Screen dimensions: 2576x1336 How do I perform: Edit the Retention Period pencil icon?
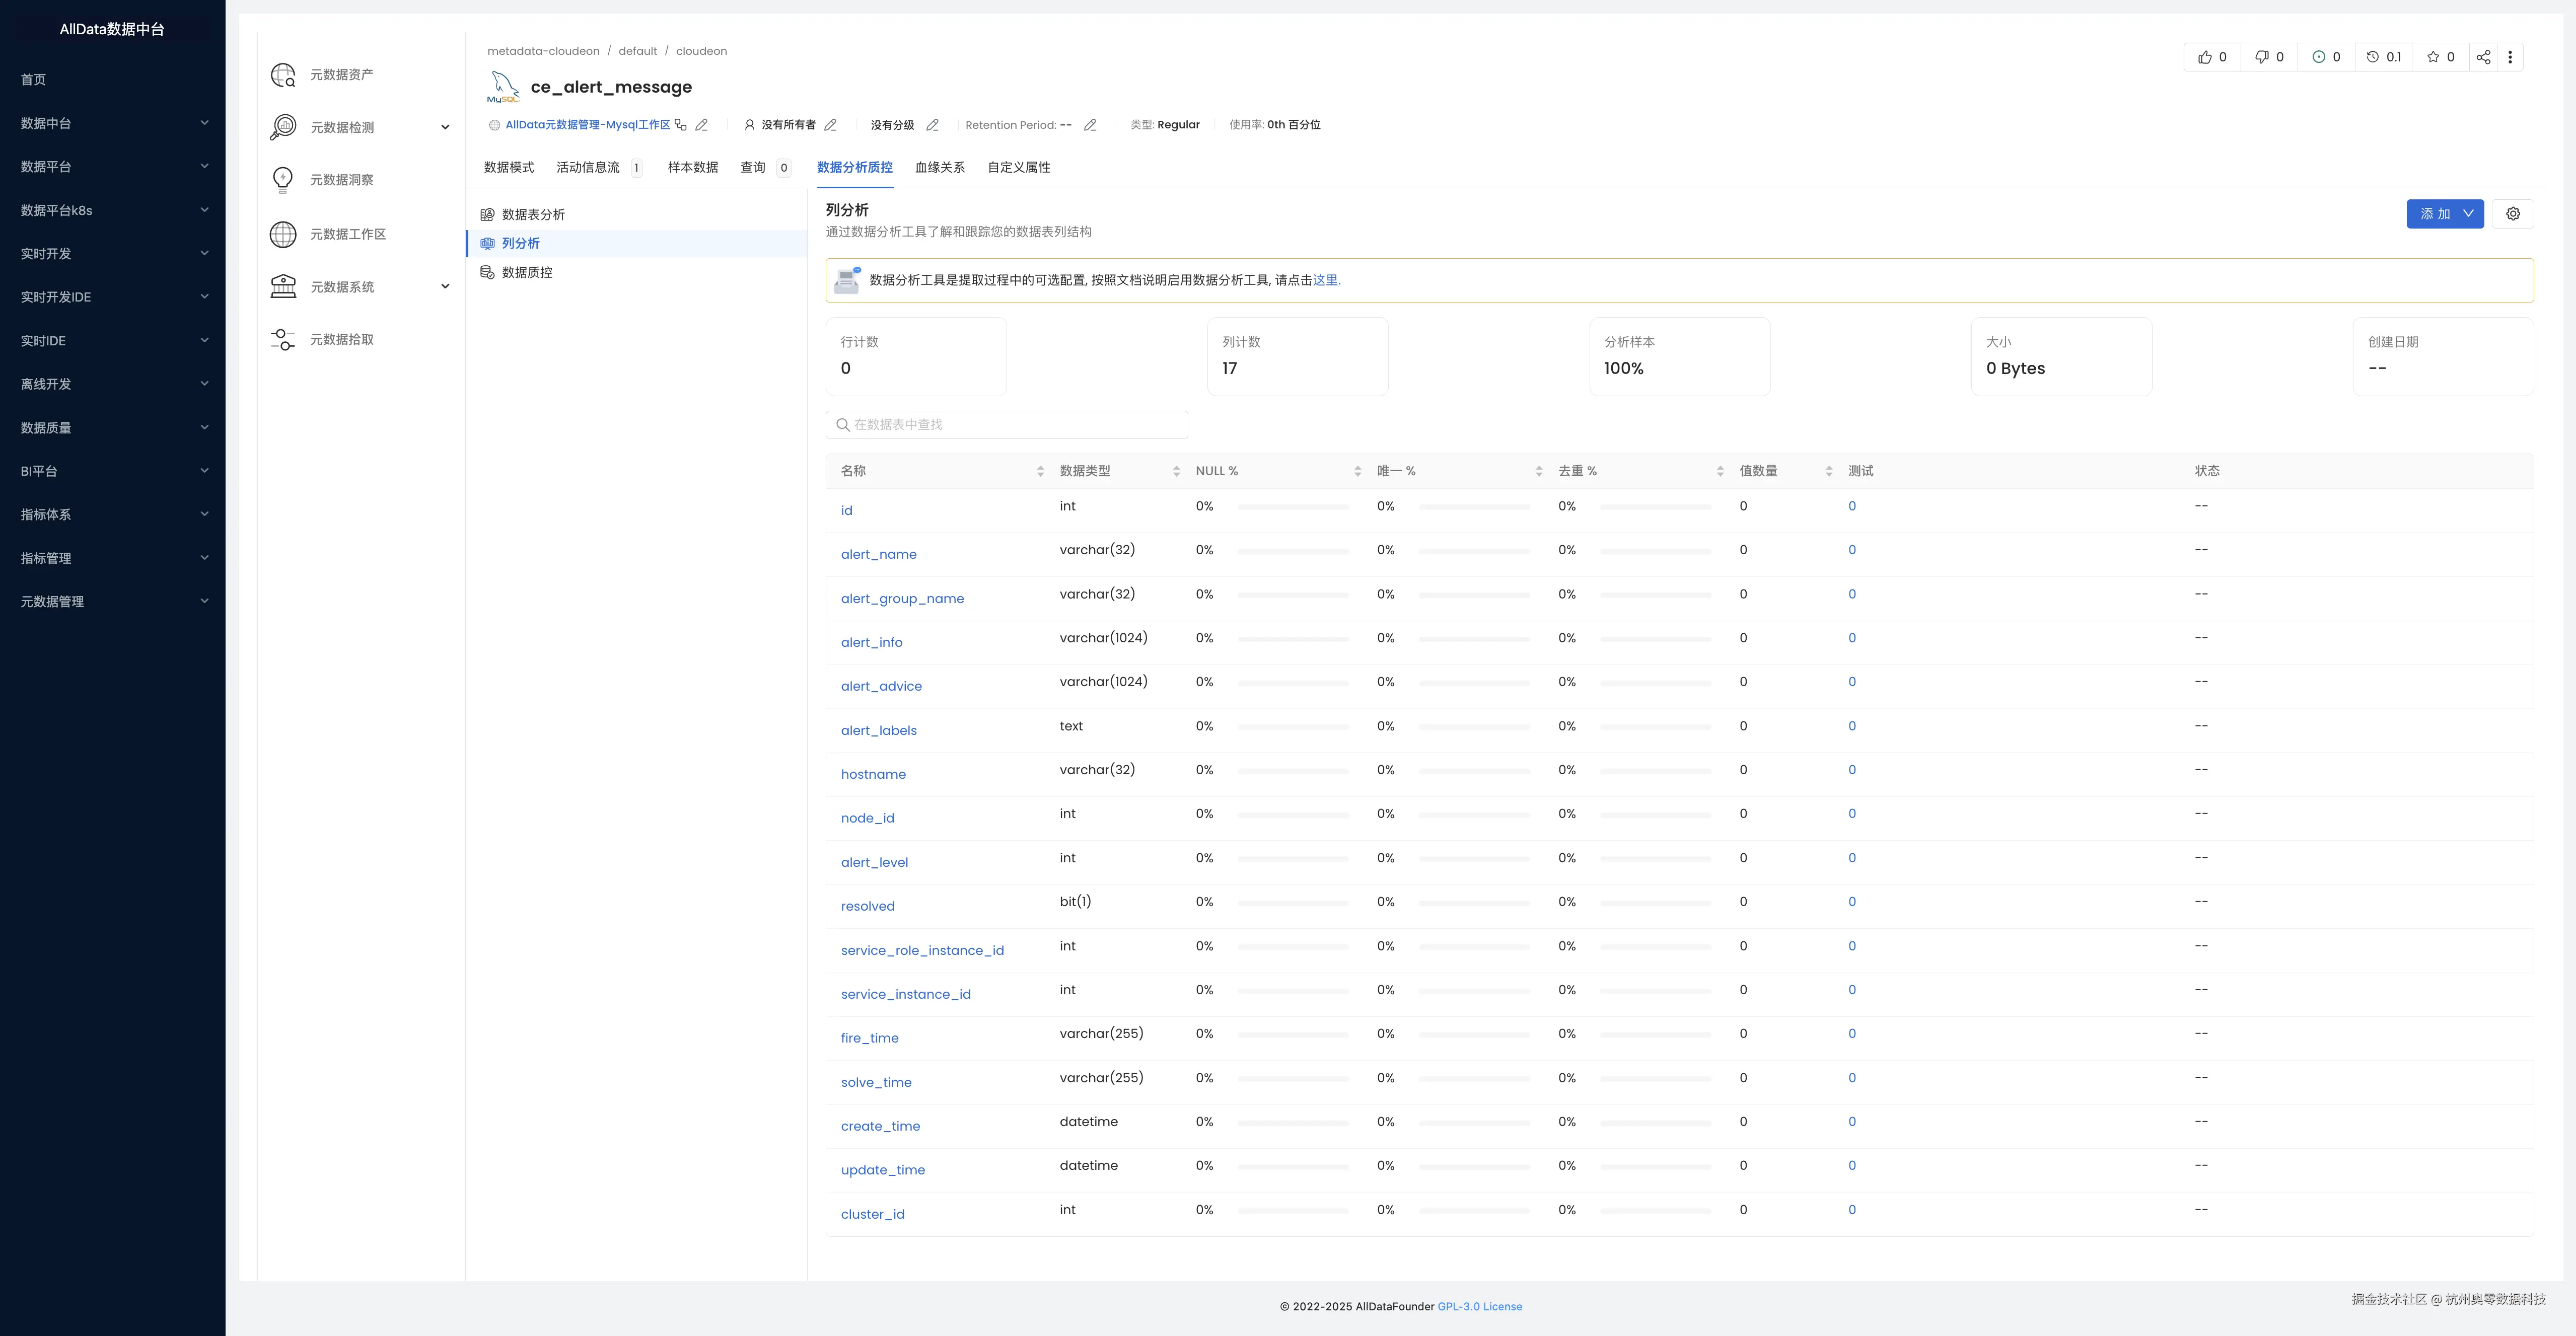(x=1090, y=125)
